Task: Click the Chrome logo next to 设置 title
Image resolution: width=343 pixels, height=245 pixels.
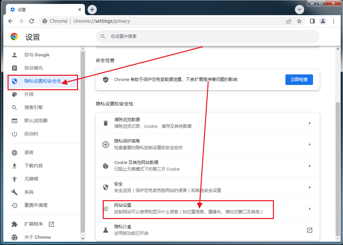Action: click(14, 37)
